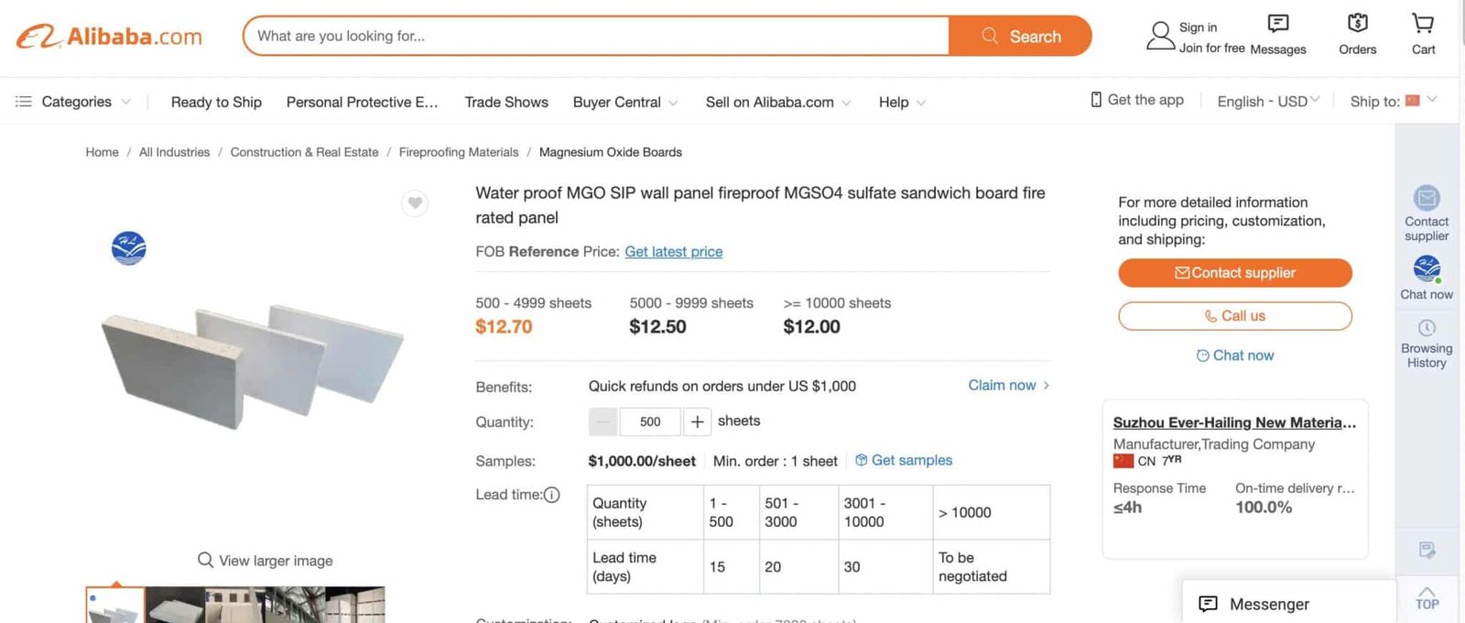The width and height of the screenshot is (1465, 623).
Task: Click the orange Contact supplier button
Action: tap(1235, 273)
